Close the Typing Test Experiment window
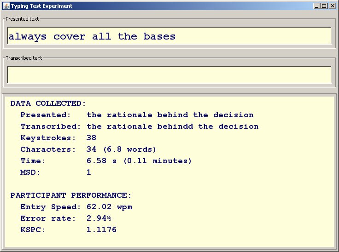The image size is (339, 252). pyautogui.click(x=332, y=6)
